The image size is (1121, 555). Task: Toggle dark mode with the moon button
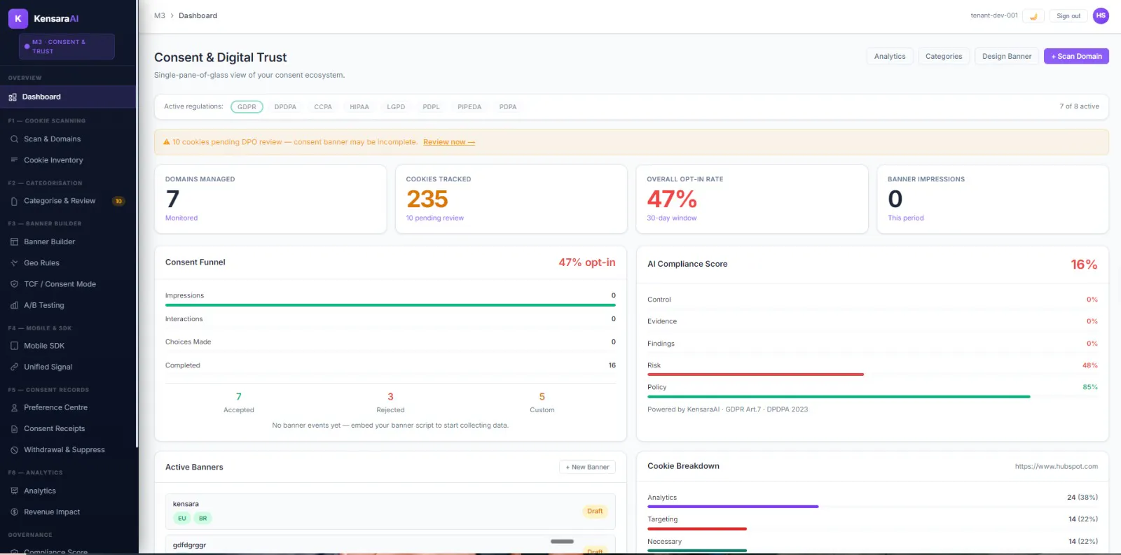coord(1033,16)
